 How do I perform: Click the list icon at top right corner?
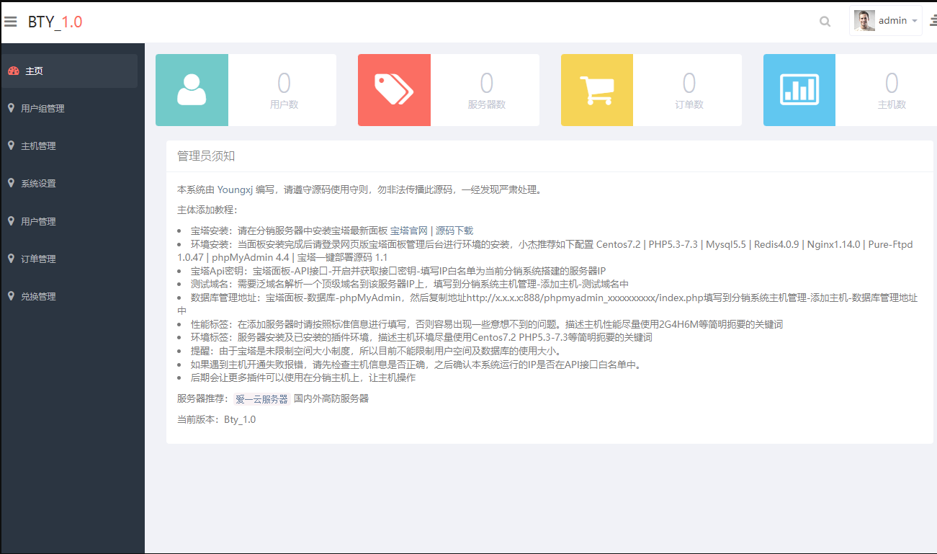click(932, 21)
